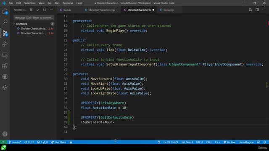Open ShooterCharacter.h in the changes list
The width and height of the screenshot is (269, 151).
[x=34, y=33]
